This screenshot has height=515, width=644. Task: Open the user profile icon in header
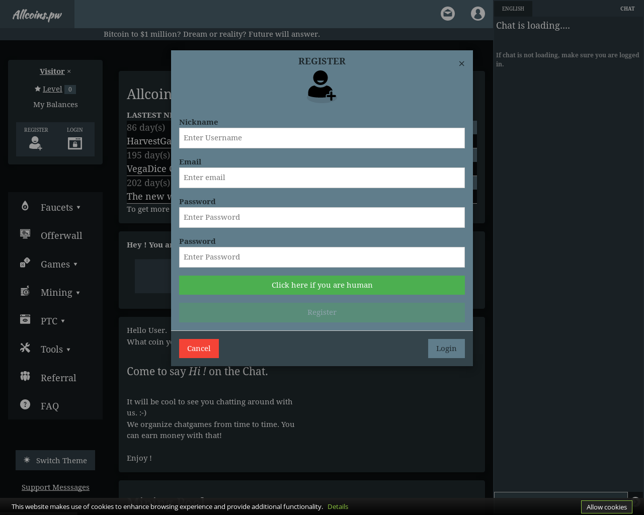pyautogui.click(x=478, y=14)
